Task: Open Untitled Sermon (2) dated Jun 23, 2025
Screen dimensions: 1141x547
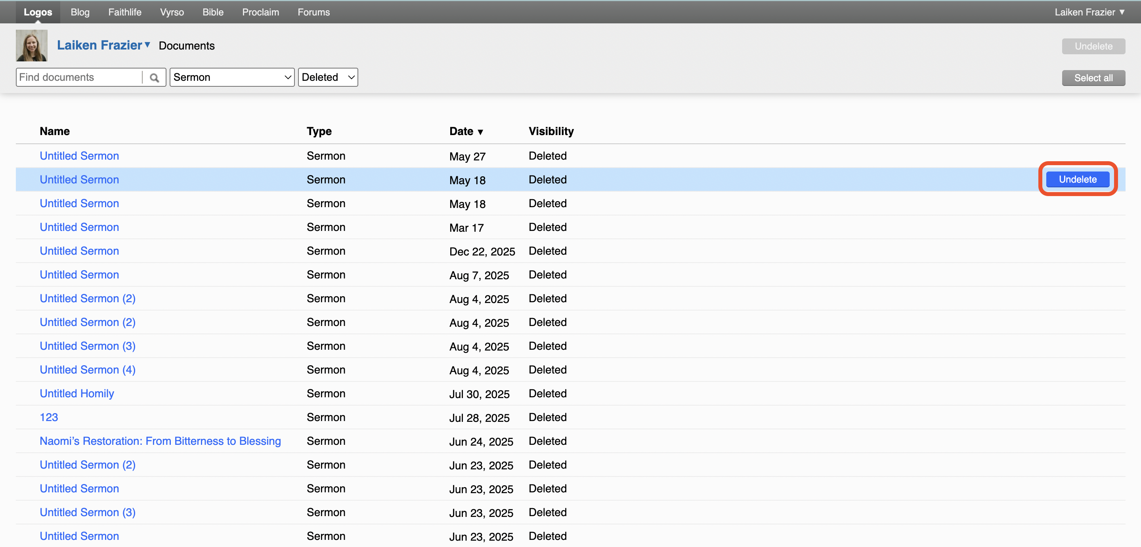Action: tap(88, 465)
